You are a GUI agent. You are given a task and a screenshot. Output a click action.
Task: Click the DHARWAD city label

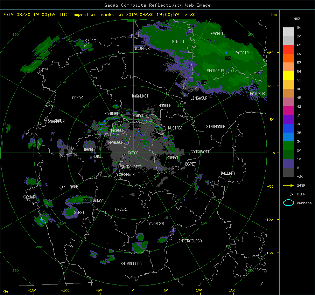91,150
